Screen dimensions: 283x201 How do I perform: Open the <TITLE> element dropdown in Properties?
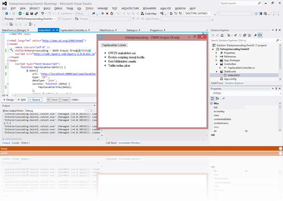[246, 93]
